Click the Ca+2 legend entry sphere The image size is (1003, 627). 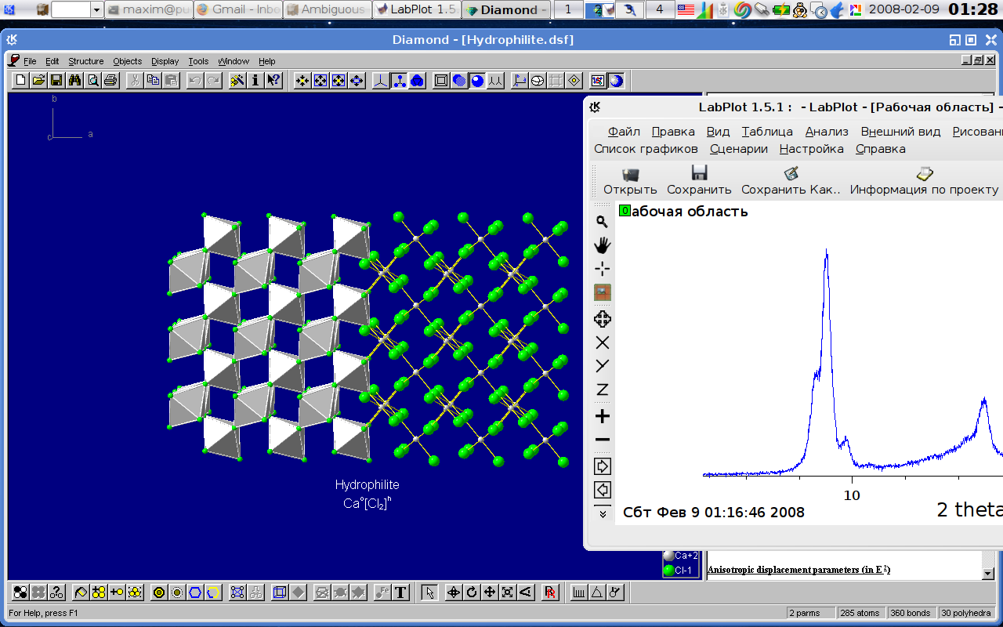pyautogui.click(x=668, y=555)
